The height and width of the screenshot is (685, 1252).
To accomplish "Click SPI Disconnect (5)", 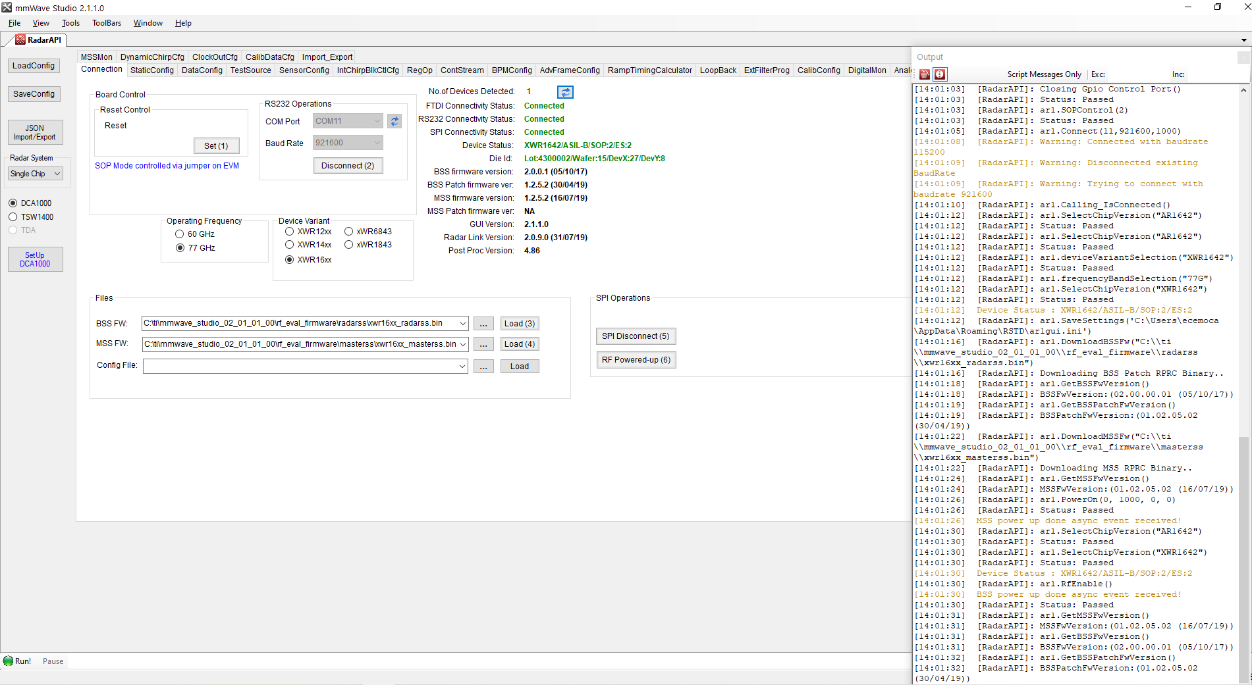I will (636, 336).
